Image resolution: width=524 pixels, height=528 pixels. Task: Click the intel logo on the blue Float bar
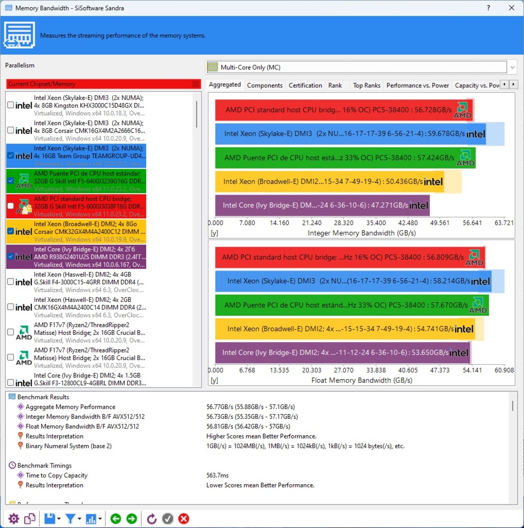(x=480, y=281)
